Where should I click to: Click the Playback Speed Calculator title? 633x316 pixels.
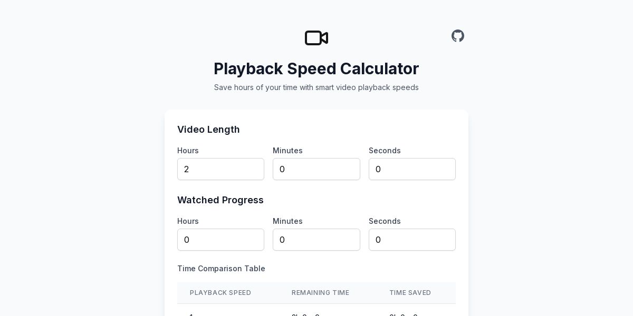(316, 68)
